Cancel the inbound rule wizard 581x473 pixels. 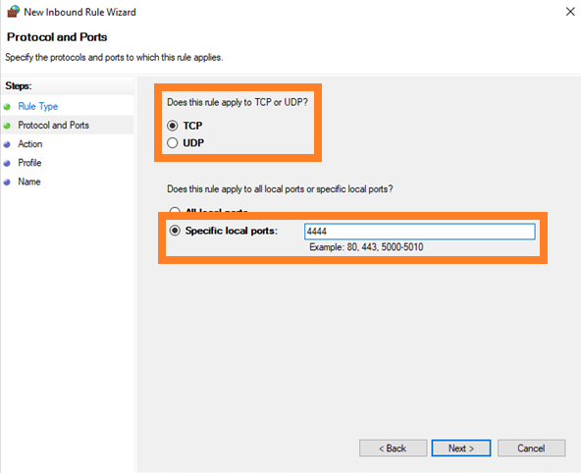pyautogui.click(x=531, y=448)
